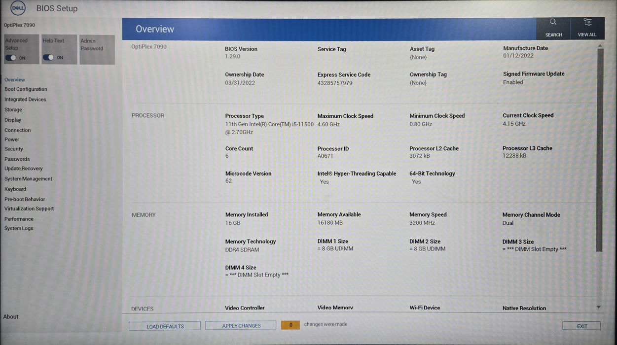617x345 pixels.
Task: Click Memory Available 16180 MB
Action: tap(330, 223)
